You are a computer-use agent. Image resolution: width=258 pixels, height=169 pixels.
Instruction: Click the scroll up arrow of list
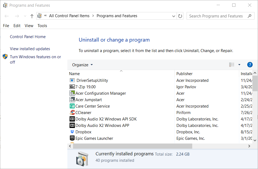pos(255,73)
